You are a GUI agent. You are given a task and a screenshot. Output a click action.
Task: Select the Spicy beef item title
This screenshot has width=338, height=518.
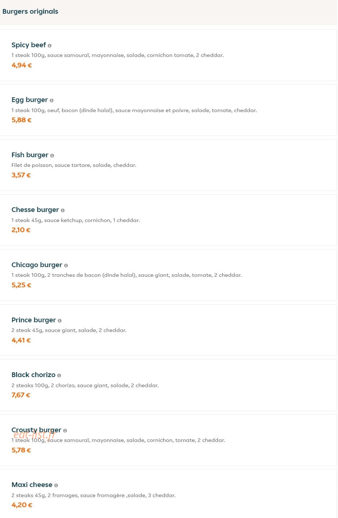coord(29,45)
